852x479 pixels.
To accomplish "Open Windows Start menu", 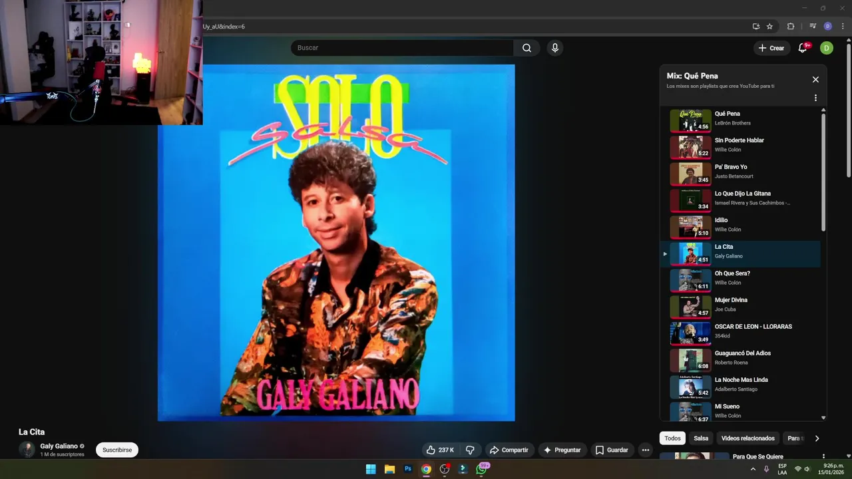I will [x=371, y=469].
